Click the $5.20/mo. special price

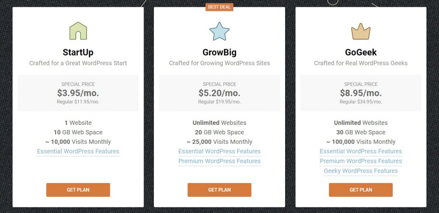pos(219,93)
